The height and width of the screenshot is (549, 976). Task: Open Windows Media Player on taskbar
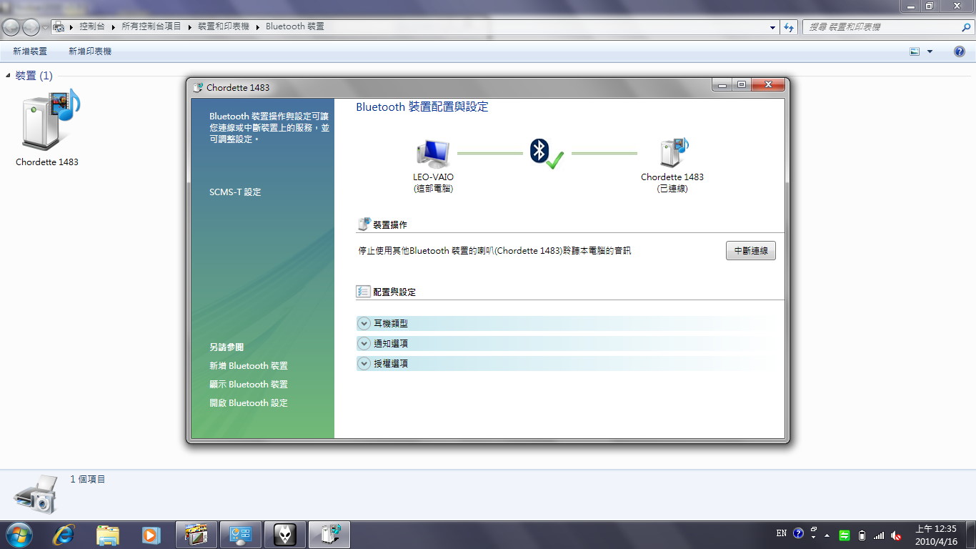pos(151,535)
